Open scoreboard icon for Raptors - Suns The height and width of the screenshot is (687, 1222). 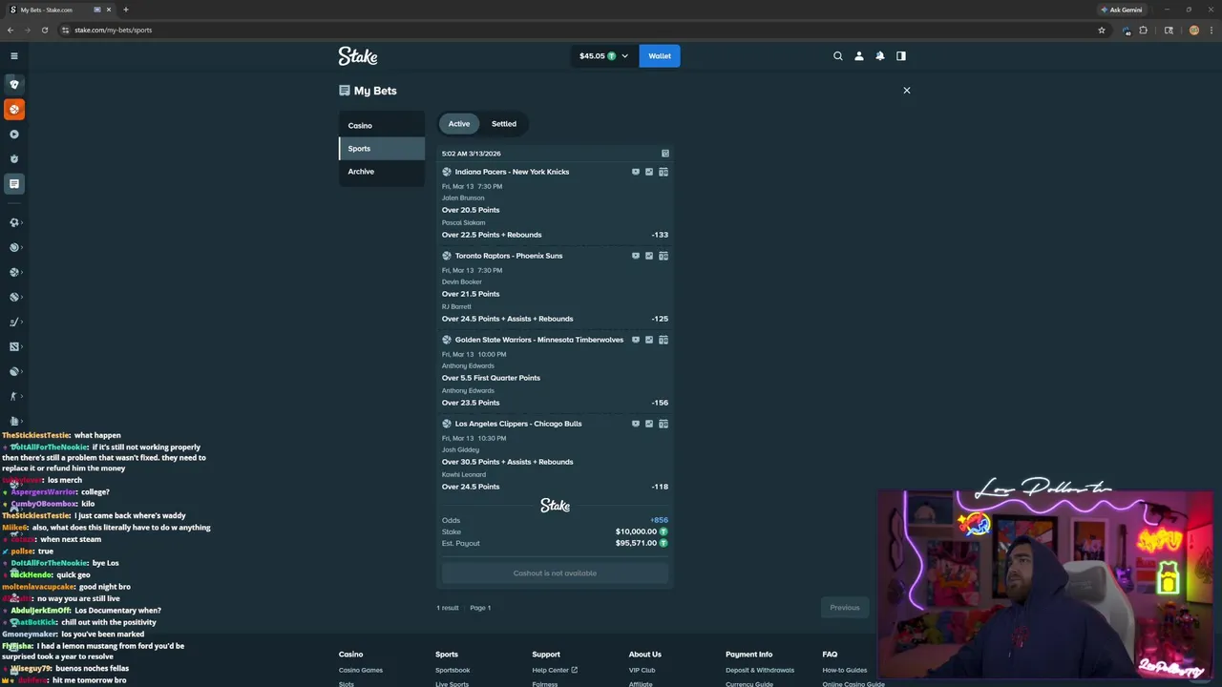664,256
